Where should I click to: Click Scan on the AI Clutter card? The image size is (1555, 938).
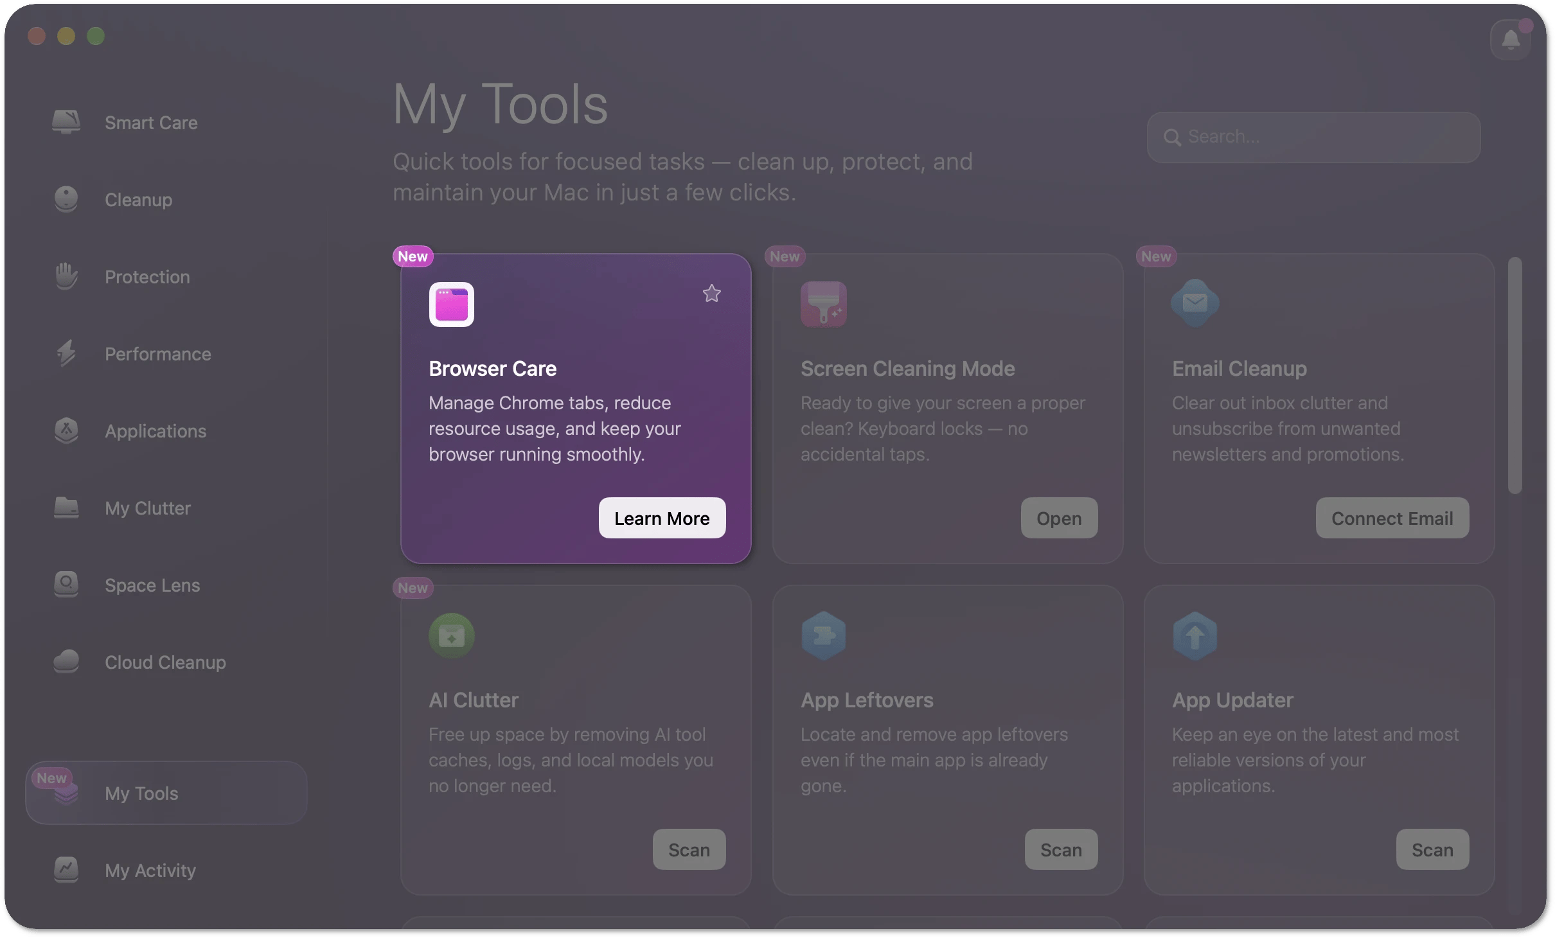point(689,849)
